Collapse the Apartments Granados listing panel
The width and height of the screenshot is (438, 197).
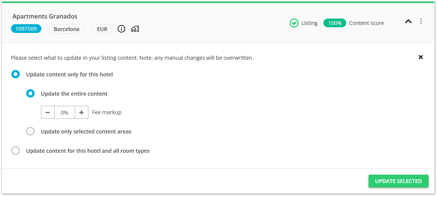click(408, 22)
